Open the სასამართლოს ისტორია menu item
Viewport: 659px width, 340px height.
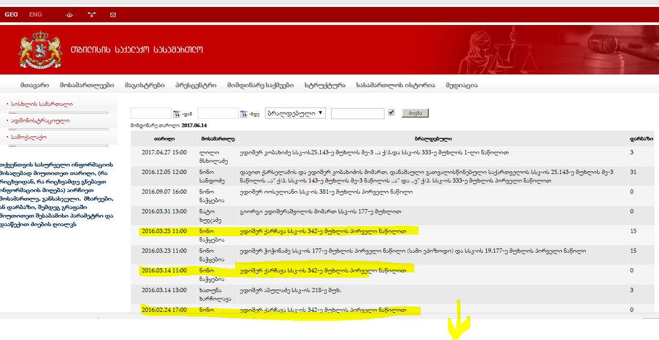coord(396,85)
